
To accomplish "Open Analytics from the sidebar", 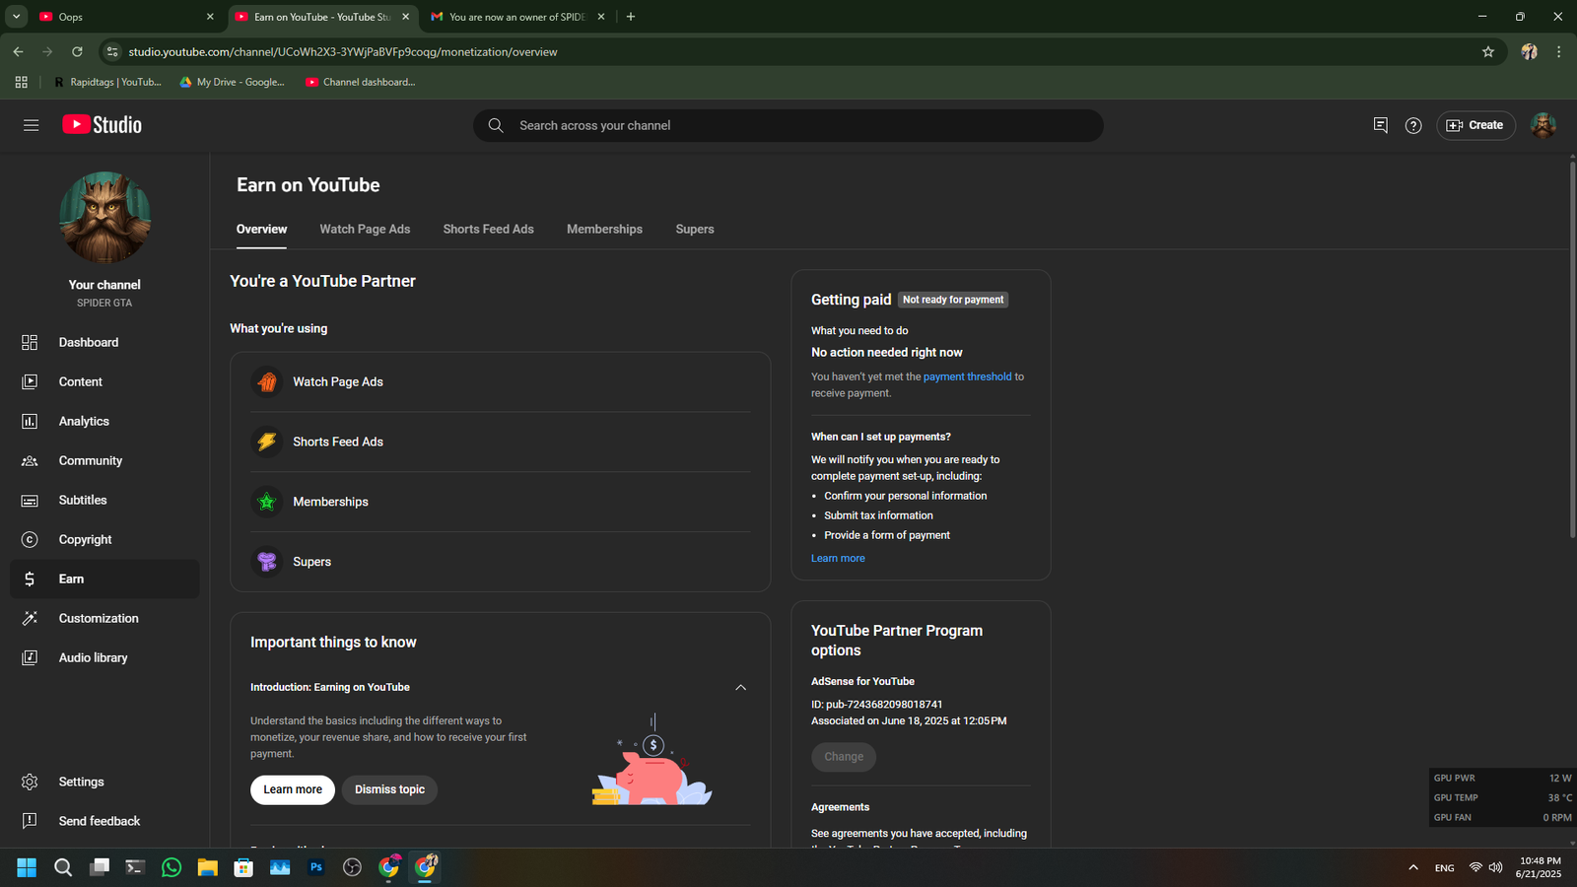I will coord(104,421).
